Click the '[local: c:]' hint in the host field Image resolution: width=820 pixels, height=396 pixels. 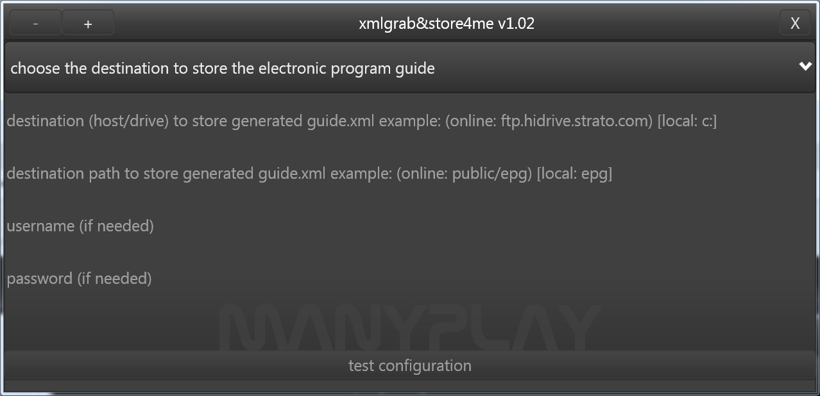pos(687,121)
